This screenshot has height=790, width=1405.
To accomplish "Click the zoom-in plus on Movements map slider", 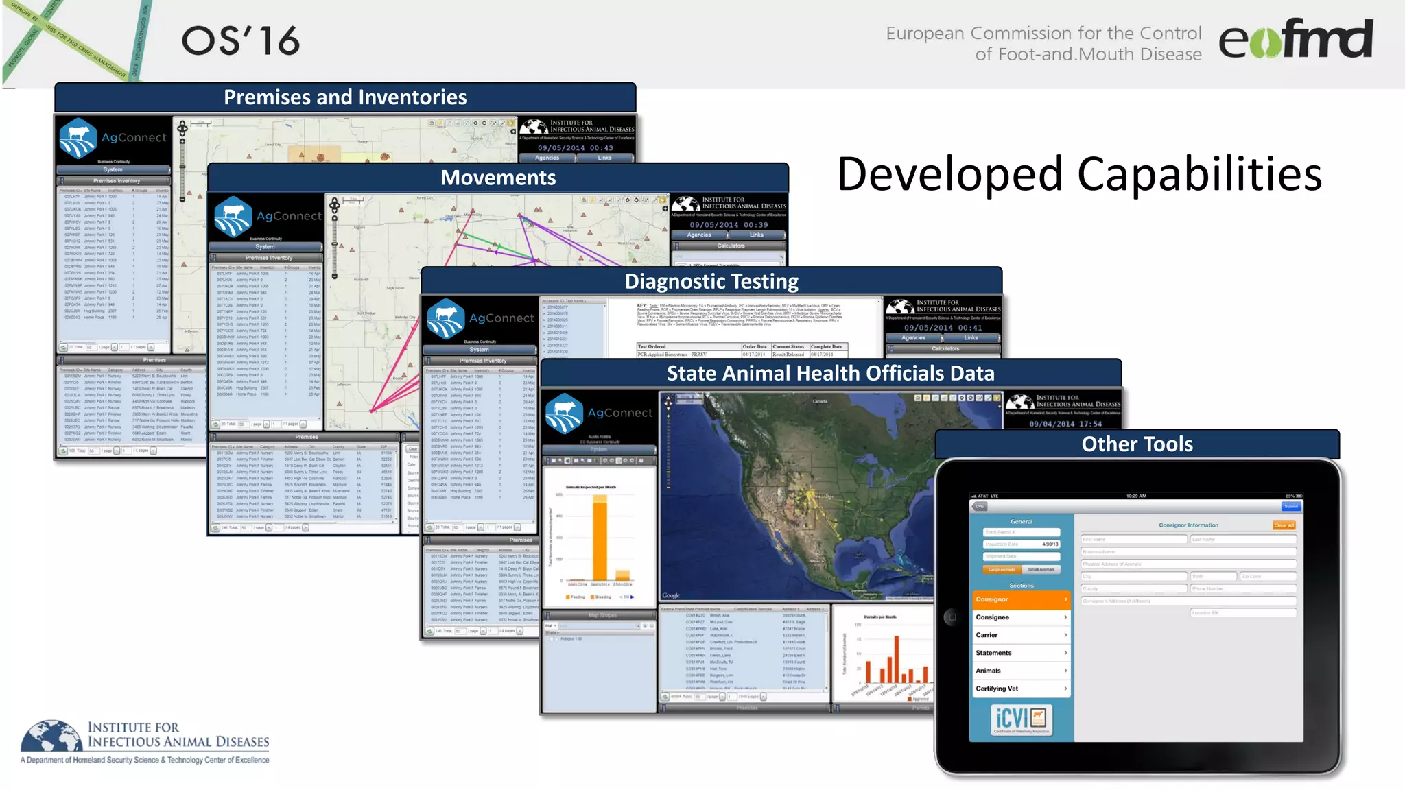I will click(x=335, y=218).
